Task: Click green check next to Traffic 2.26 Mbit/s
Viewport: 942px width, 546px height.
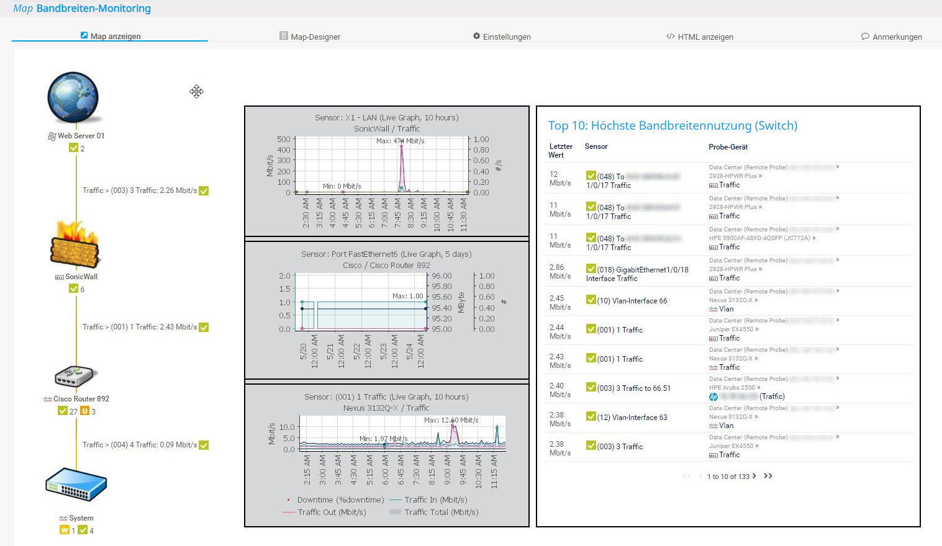Action: (x=204, y=191)
